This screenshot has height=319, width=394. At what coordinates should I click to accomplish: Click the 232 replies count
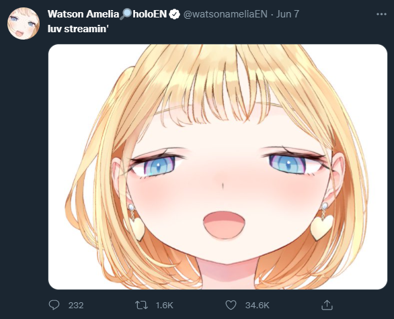pyautogui.click(x=76, y=305)
